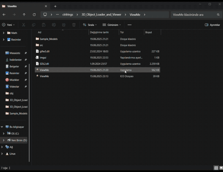The height and width of the screenshot is (172, 223).
Task: Open the Sırala sort dropdown
Action: (x=90, y=25)
